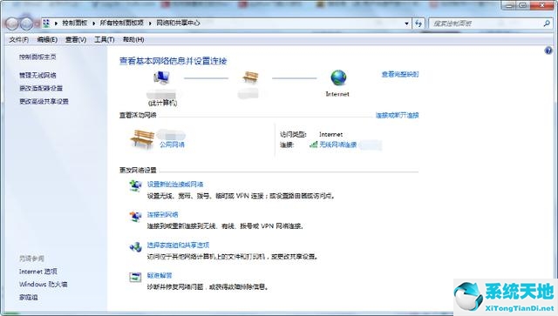This screenshot has width=558, height=316.
Task: Open the 编辑(E) menu
Action: (x=47, y=40)
